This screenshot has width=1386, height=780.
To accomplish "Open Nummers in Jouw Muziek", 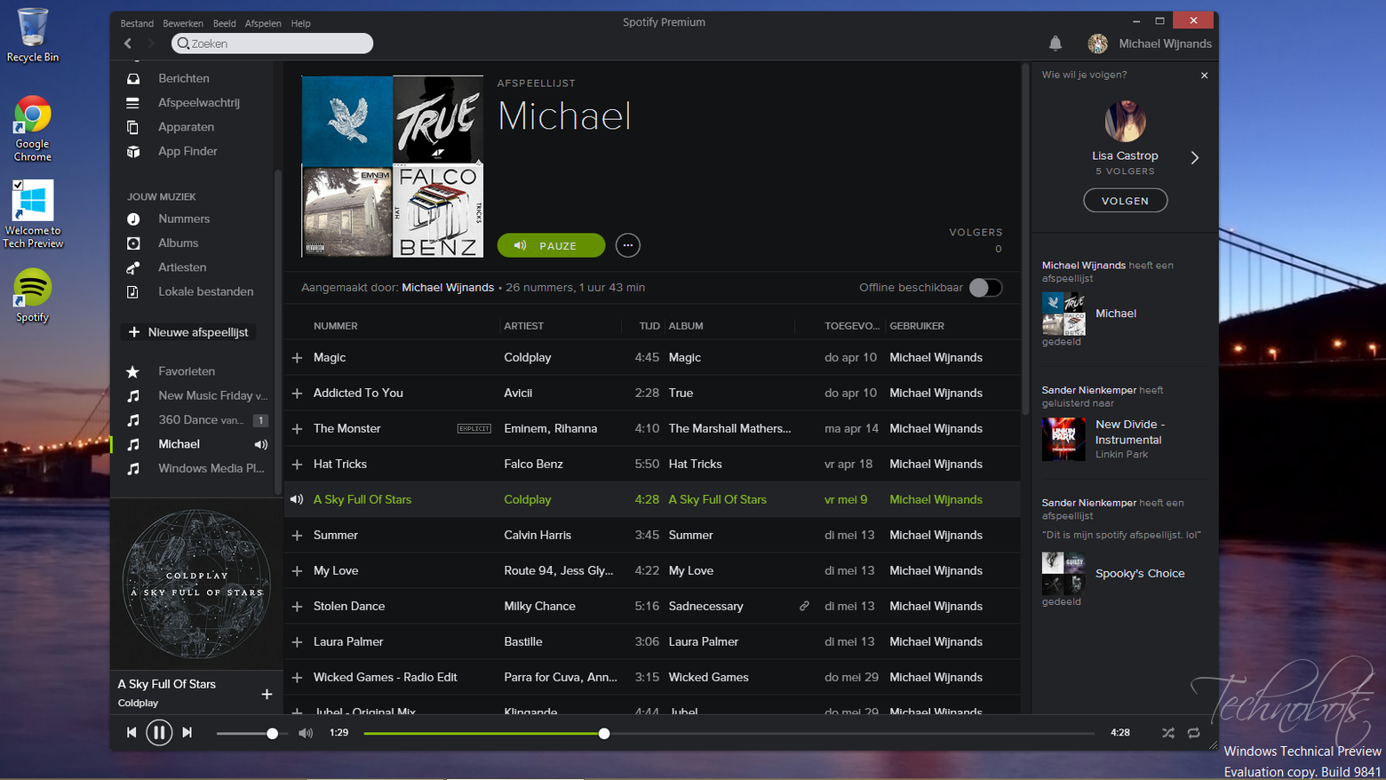I will tap(184, 219).
